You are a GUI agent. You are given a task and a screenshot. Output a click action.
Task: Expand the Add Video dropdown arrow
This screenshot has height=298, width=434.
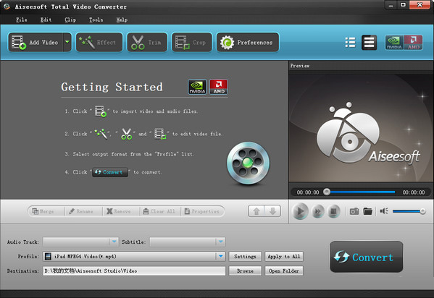coord(67,42)
